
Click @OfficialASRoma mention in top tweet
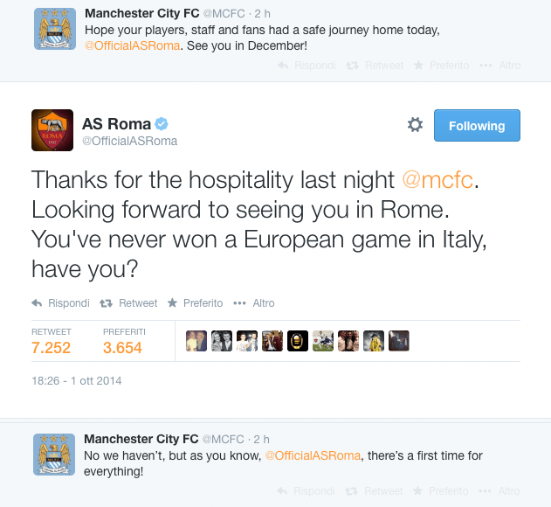pyautogui.click(x=132, y=45)
